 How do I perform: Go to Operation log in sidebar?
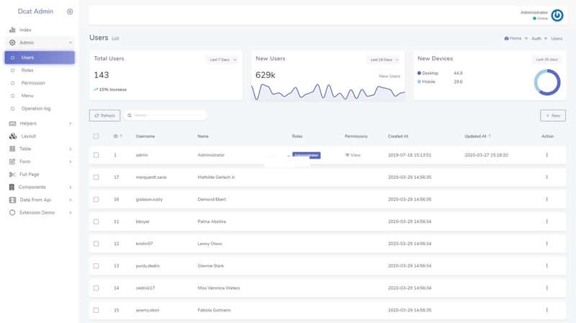(36, 108)
